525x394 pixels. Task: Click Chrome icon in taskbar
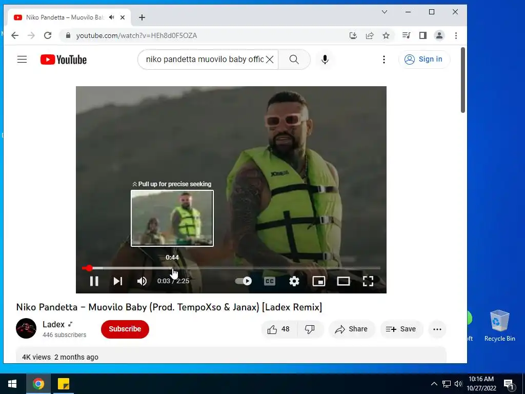coord(38,384)
